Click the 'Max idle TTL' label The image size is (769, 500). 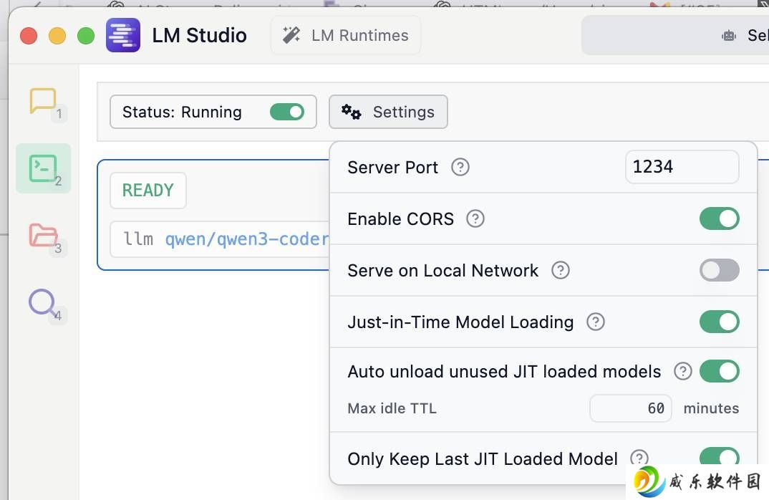pos(392,408)
